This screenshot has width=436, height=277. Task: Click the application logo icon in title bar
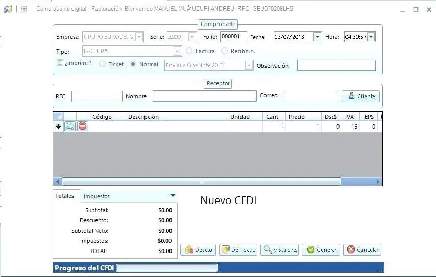click(8, 9)
